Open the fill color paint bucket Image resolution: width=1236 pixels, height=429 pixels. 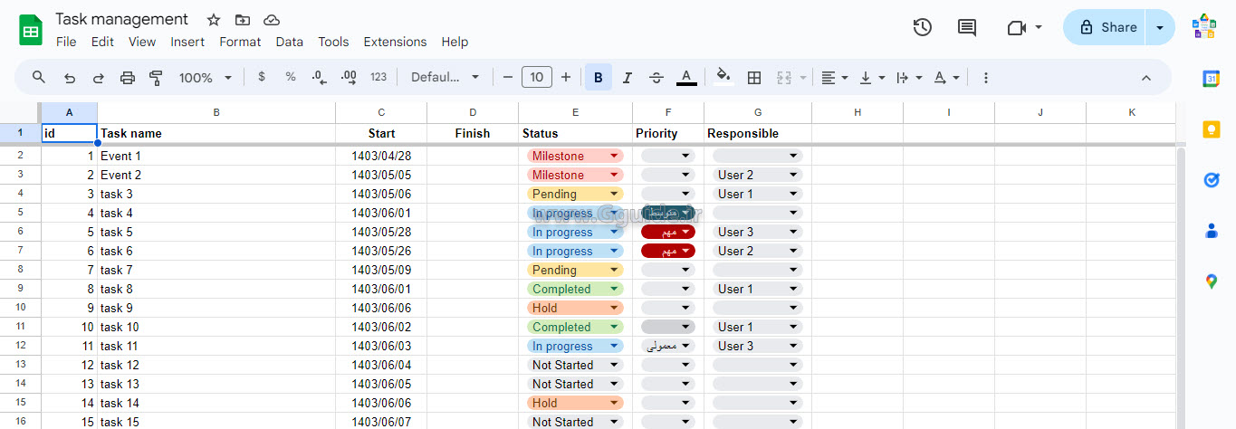click(723, 77)
